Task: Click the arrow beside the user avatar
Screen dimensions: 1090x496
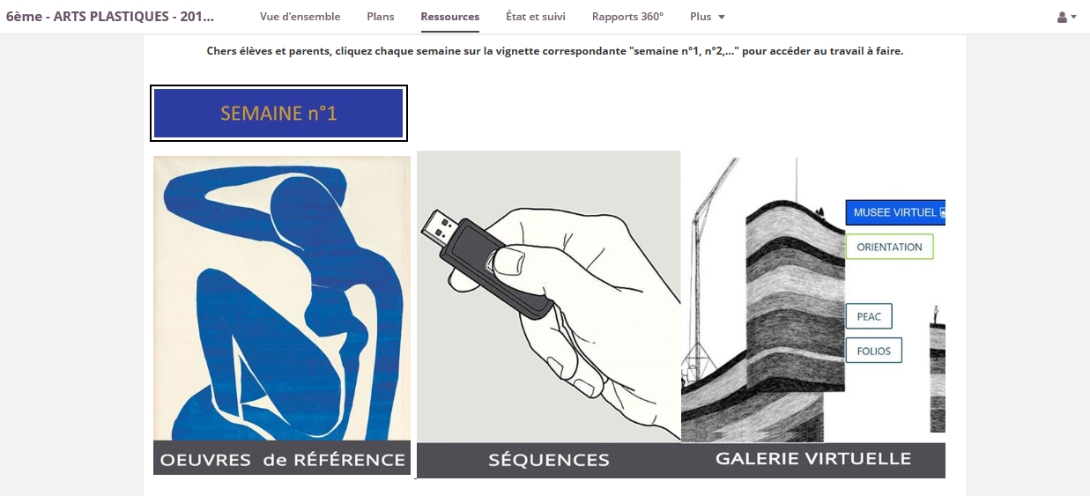Action: (x=1073, y=18)
